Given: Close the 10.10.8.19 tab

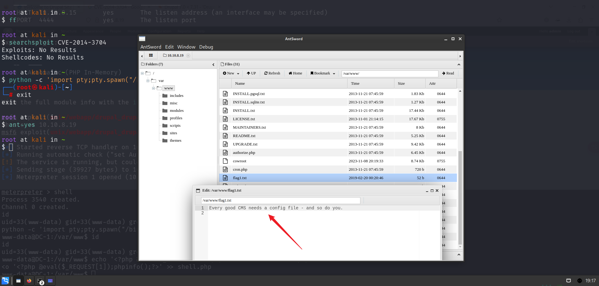Looking at the screenshot, I should 188,55.
